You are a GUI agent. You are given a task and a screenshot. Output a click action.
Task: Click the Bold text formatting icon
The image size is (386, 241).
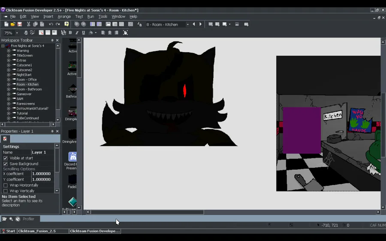pyautogui.click(x=70, y=33)
